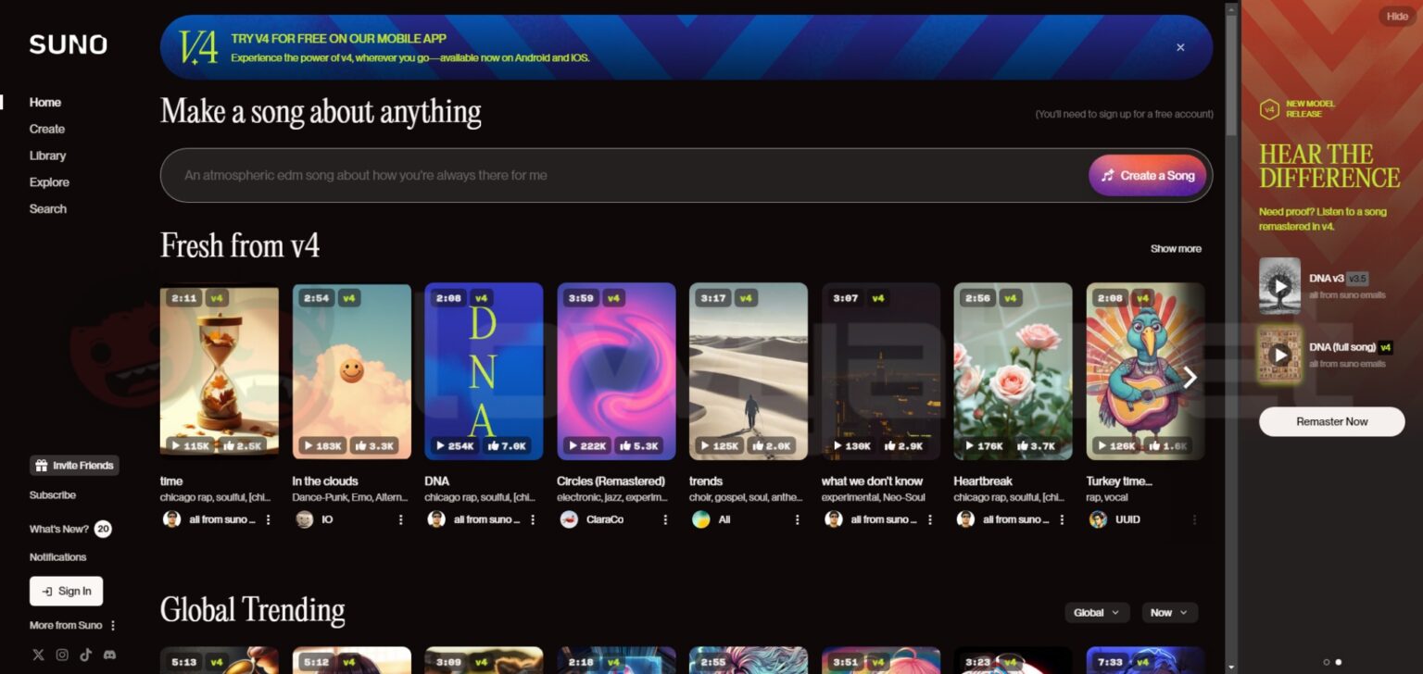Play the DNA full song v4 sample
Viewport: 1423px width, 674px height.
tap(1280, 355)
